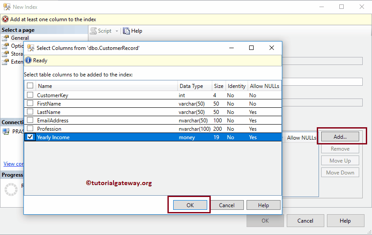Viewport: 372px width, 235px height.
Task: Click the second input field in New Index
Action: (x=322, y=82)
